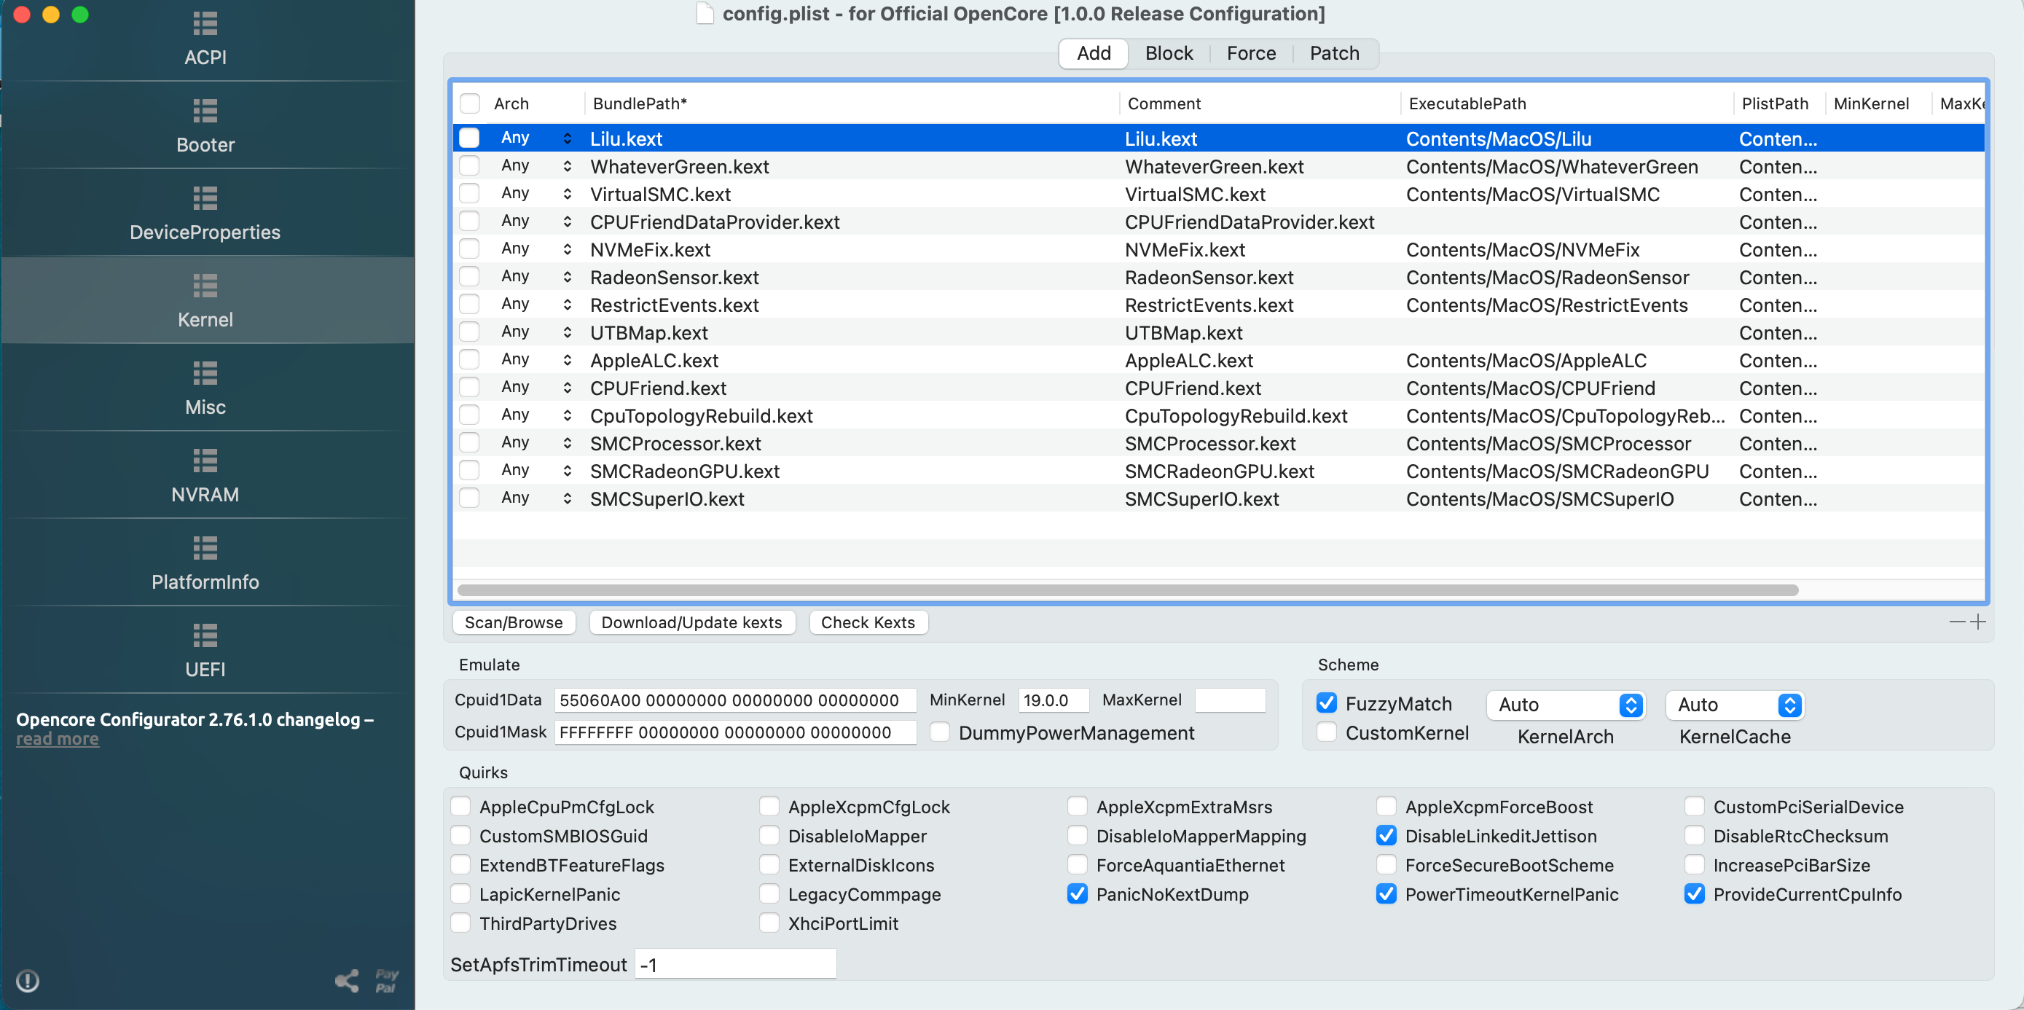Screen dimensions: 2024x1010
Task: Select the RadeonSensor.kext bundle path cell
Action: [x=853, y=277]
